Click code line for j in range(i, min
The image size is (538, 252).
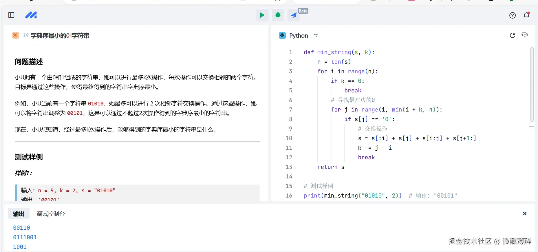click(387, 110)
